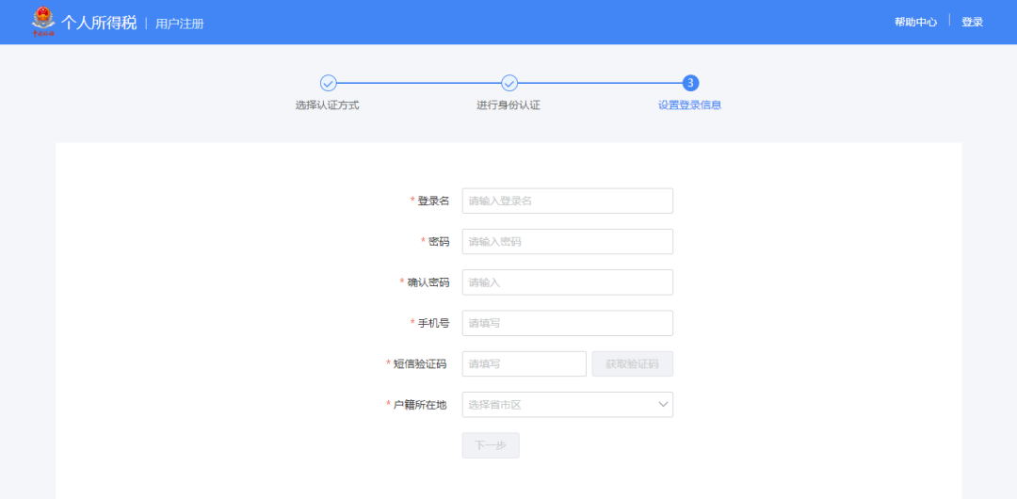1017x499 pixels.
Task: Click the 手机号 phone number field
Action: pyautogui.click(x=567, y=323)
